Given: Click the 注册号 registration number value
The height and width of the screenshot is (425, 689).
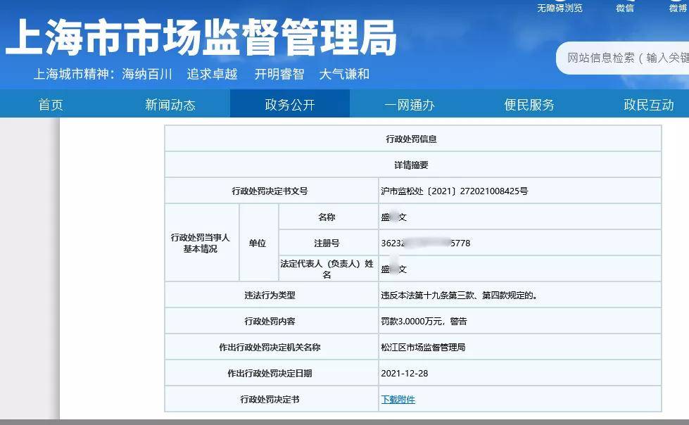Looking at the screenshot, I should point(425,243).
